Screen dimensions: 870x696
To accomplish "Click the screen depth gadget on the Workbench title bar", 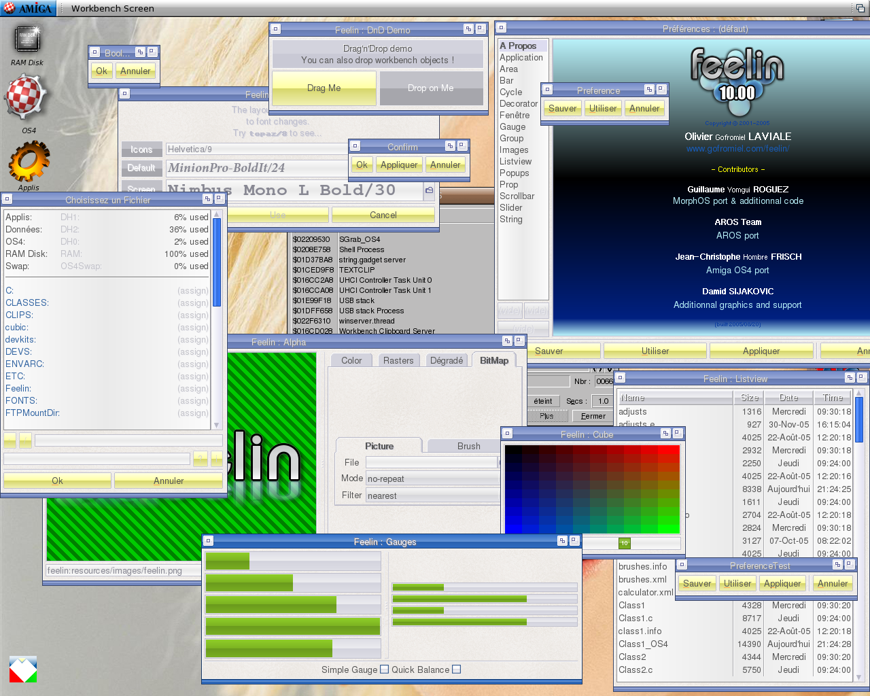I will [860, 8].
